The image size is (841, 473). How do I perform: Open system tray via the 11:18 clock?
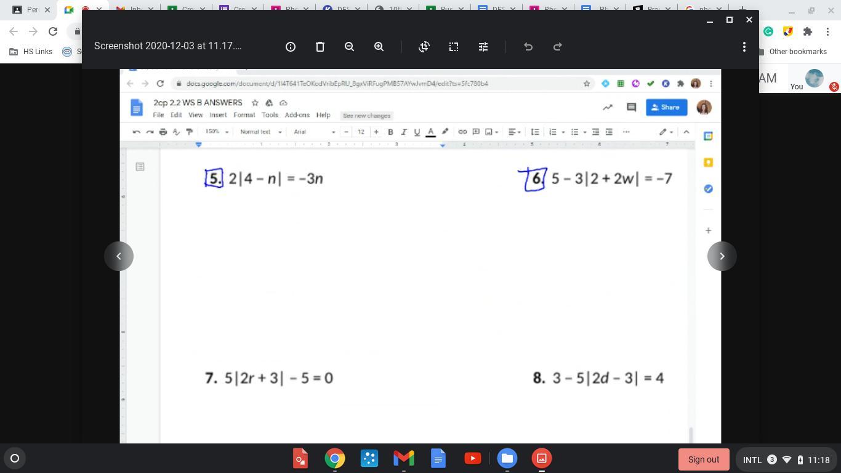point(819,460)
